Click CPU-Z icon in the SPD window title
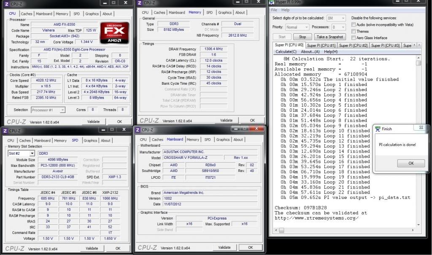The image size is (432, 255). (x=4, y=131)
